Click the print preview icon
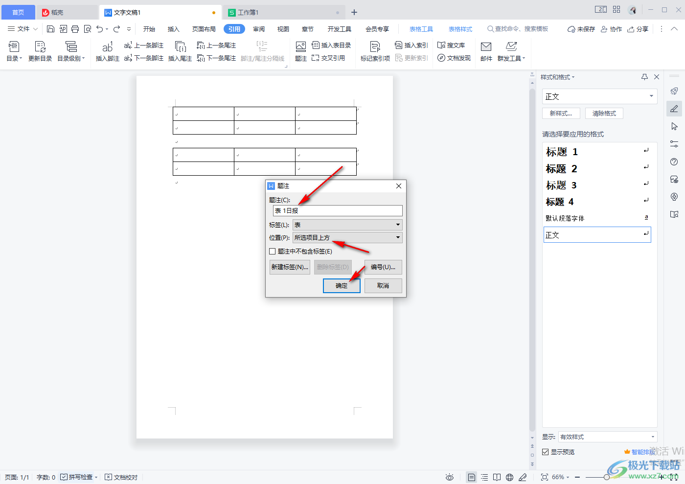Screen dimensions: 685x484 click(88, 29)
